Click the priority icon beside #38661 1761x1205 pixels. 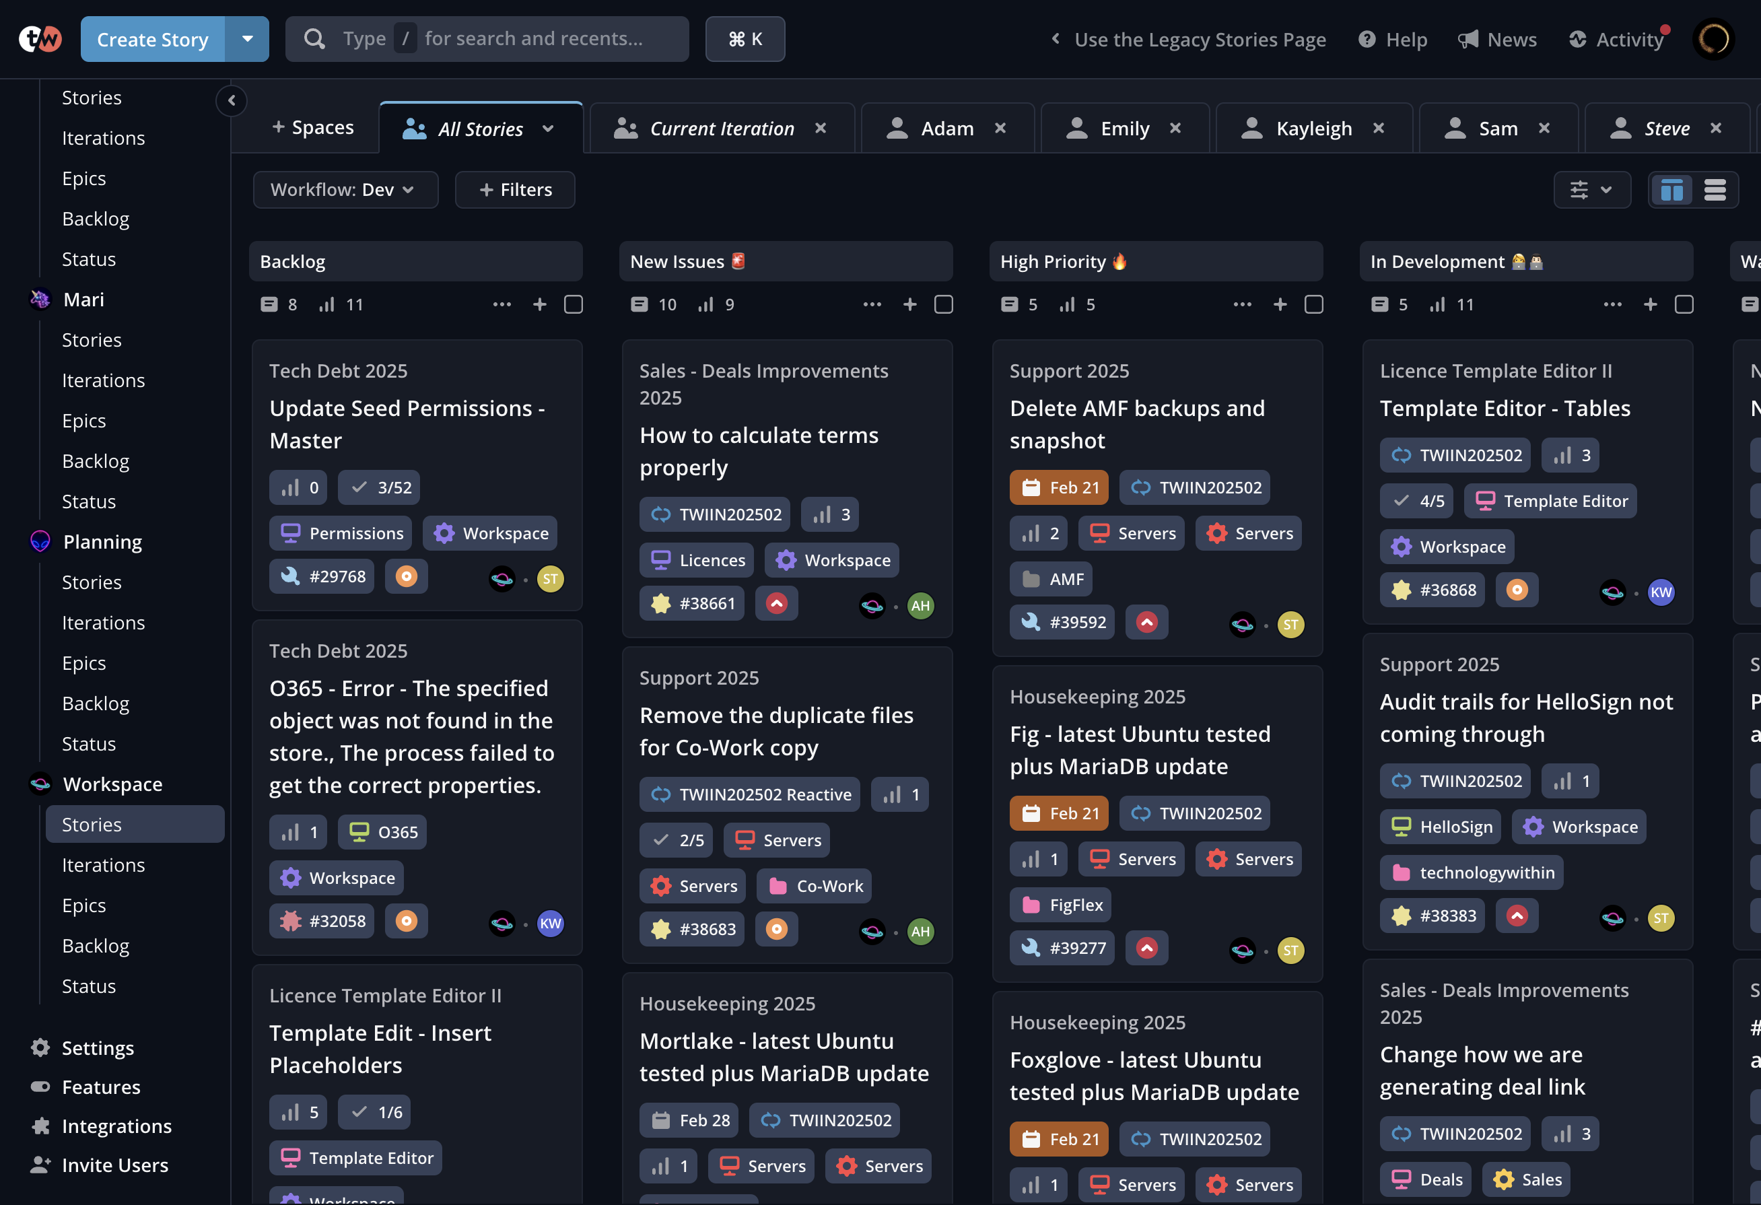coord(776,603)
